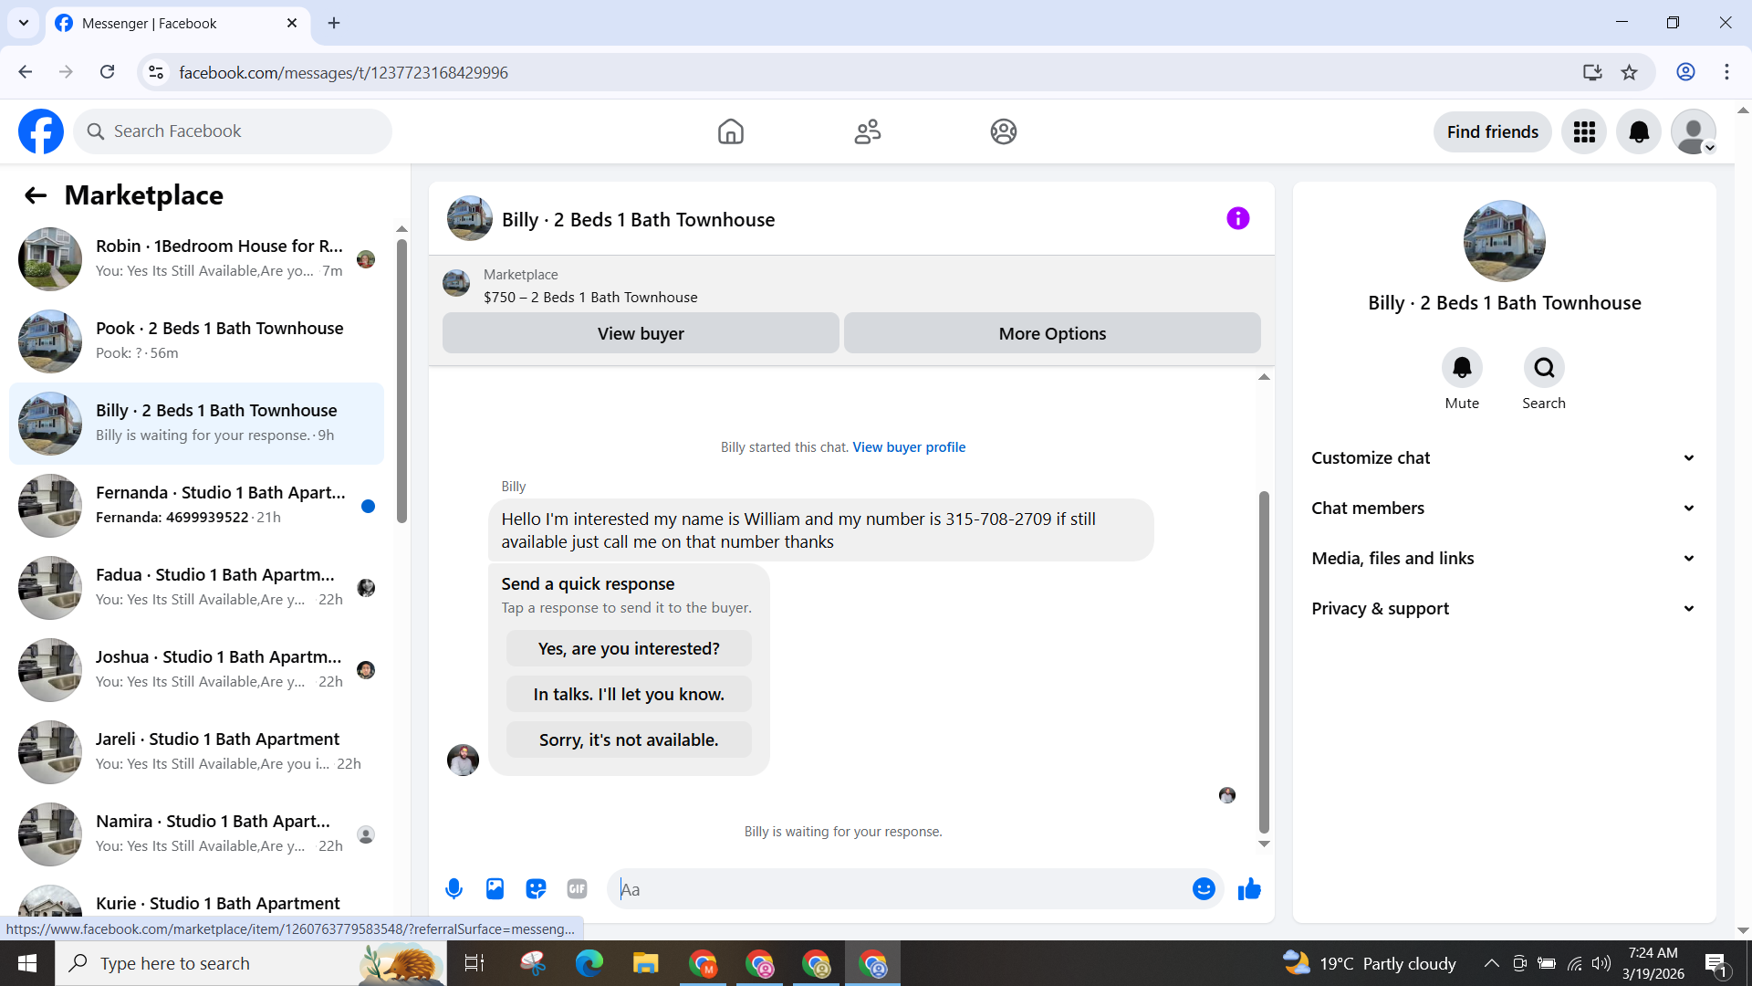Screen dimensions: 1752x986
Task: Send a thumbs-up like
Action: coord(1249,889)
